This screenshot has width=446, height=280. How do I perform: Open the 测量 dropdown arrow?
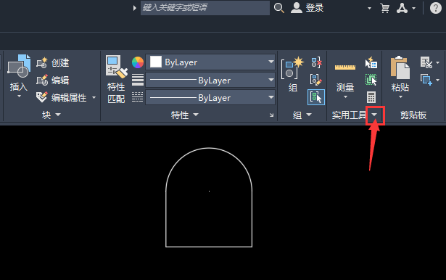(x=345, y=96)
